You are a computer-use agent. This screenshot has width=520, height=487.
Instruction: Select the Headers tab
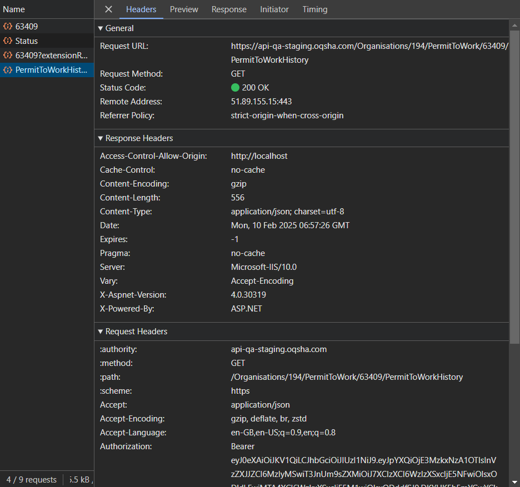click(141, 9)
